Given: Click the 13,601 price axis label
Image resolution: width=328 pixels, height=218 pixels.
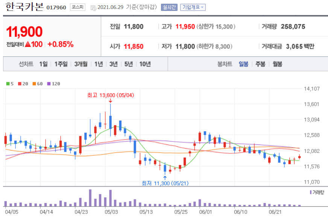Looking at the screenshot, I should click(312, 104).
